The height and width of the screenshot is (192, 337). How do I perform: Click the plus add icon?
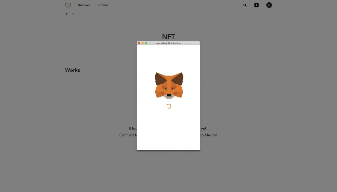tap(256, 5)
